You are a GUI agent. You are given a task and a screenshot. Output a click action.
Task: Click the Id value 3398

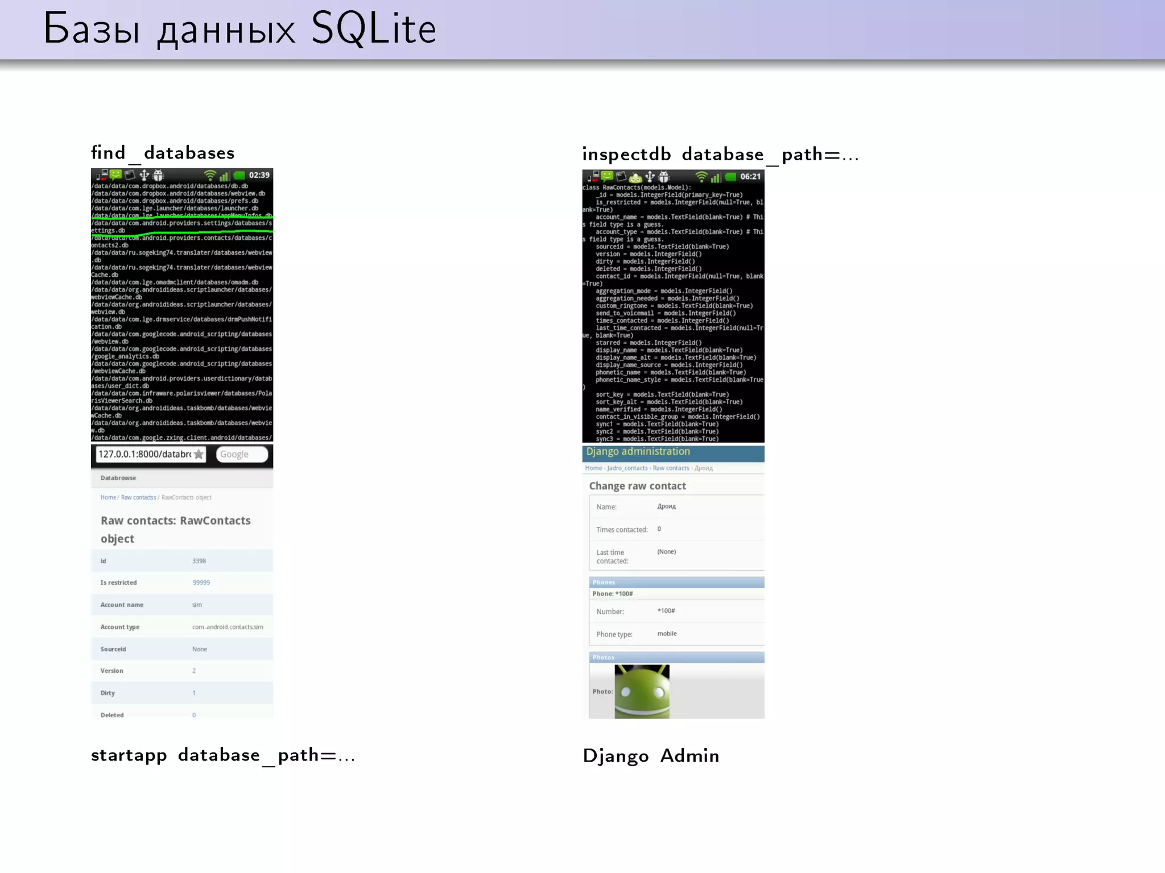[199, 561]
